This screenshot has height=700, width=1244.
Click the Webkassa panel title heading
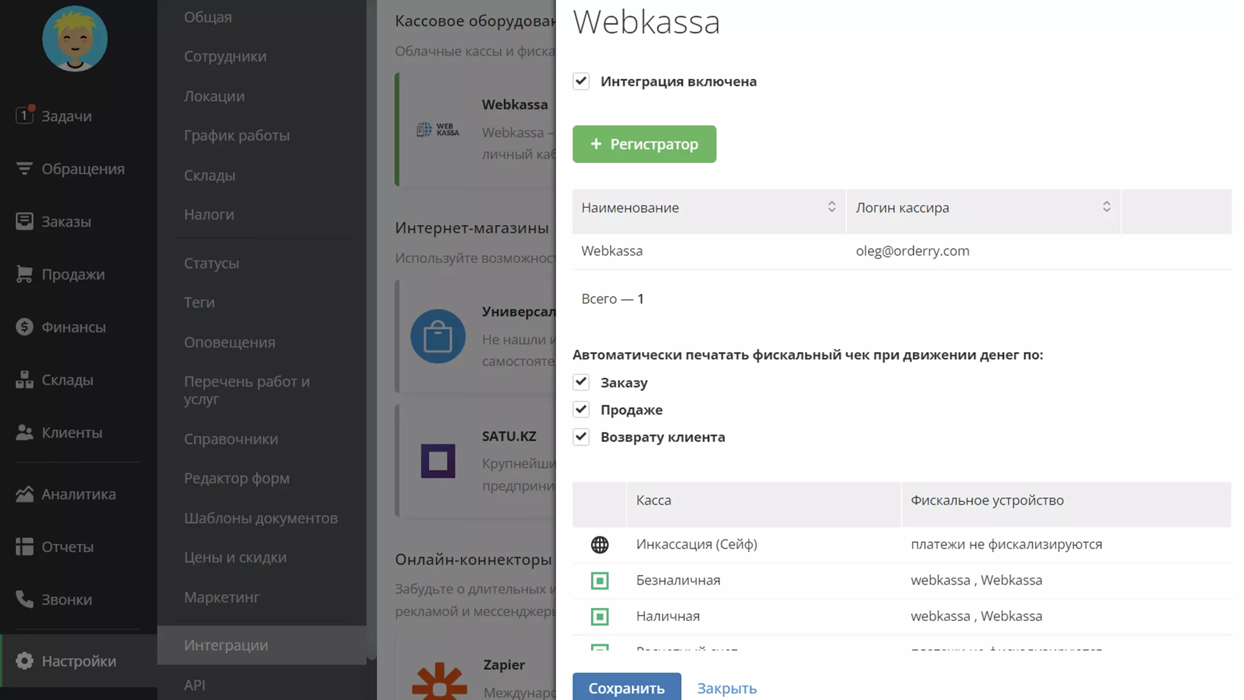click(646, 22)
